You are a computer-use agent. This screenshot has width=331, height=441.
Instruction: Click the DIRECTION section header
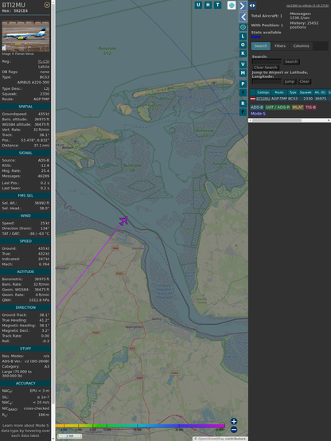point(25,307)
